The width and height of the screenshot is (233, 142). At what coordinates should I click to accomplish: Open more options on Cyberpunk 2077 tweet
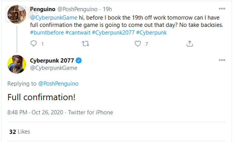tap(222, 60)
